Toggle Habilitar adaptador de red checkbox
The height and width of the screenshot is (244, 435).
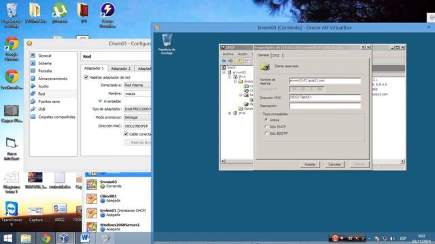86,77
